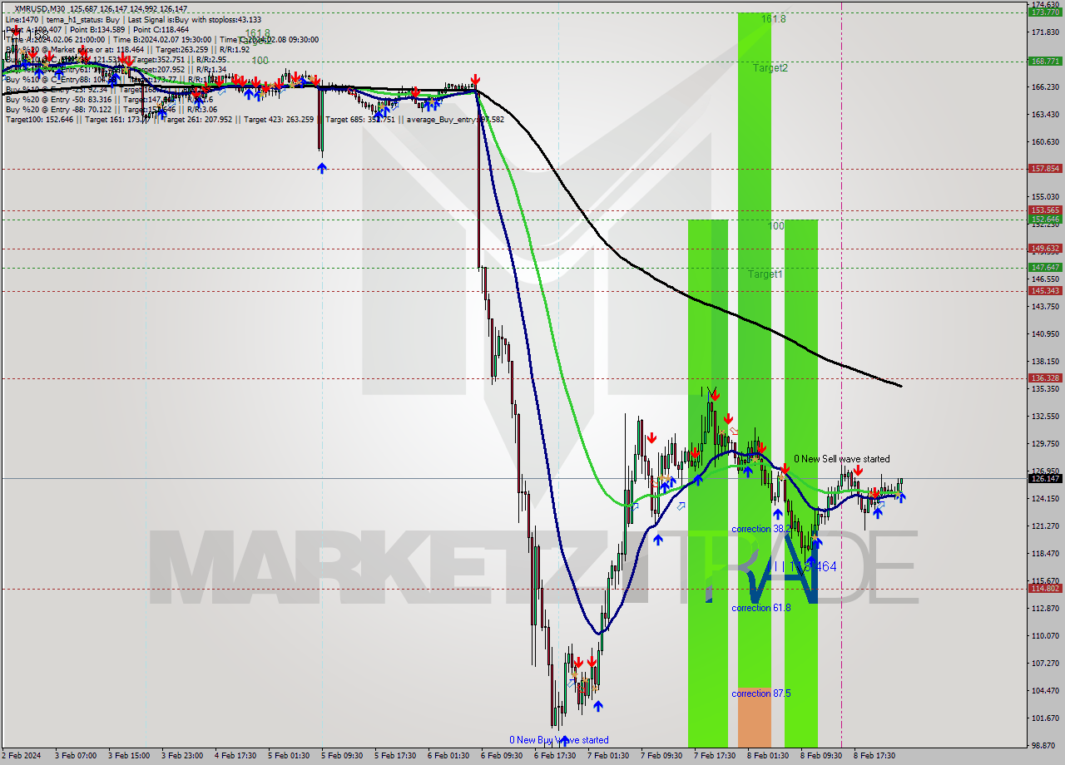Click the 'correction 87.5' annotation

point(761,693)
